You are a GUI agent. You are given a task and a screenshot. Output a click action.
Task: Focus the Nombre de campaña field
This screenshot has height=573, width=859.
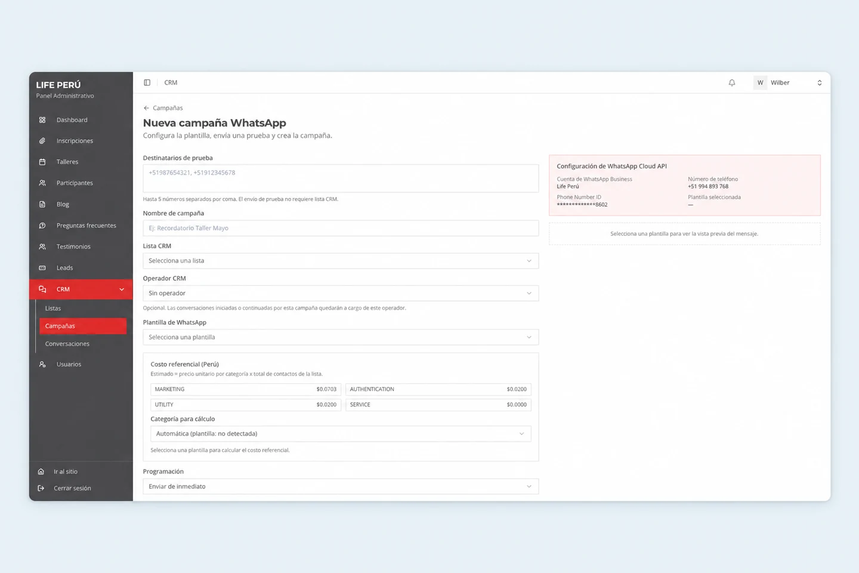341,228
